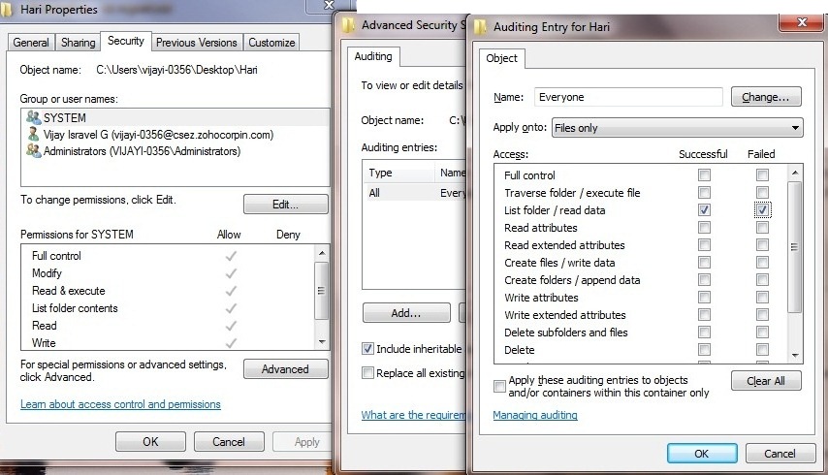Click the Name field showing Everyone
The width and height of the screenshot is (828, 475).
tap(628, 97)
